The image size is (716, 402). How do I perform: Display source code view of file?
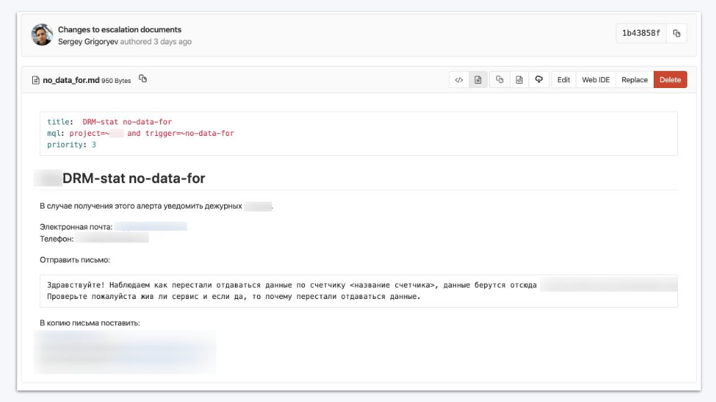(459, 80)
